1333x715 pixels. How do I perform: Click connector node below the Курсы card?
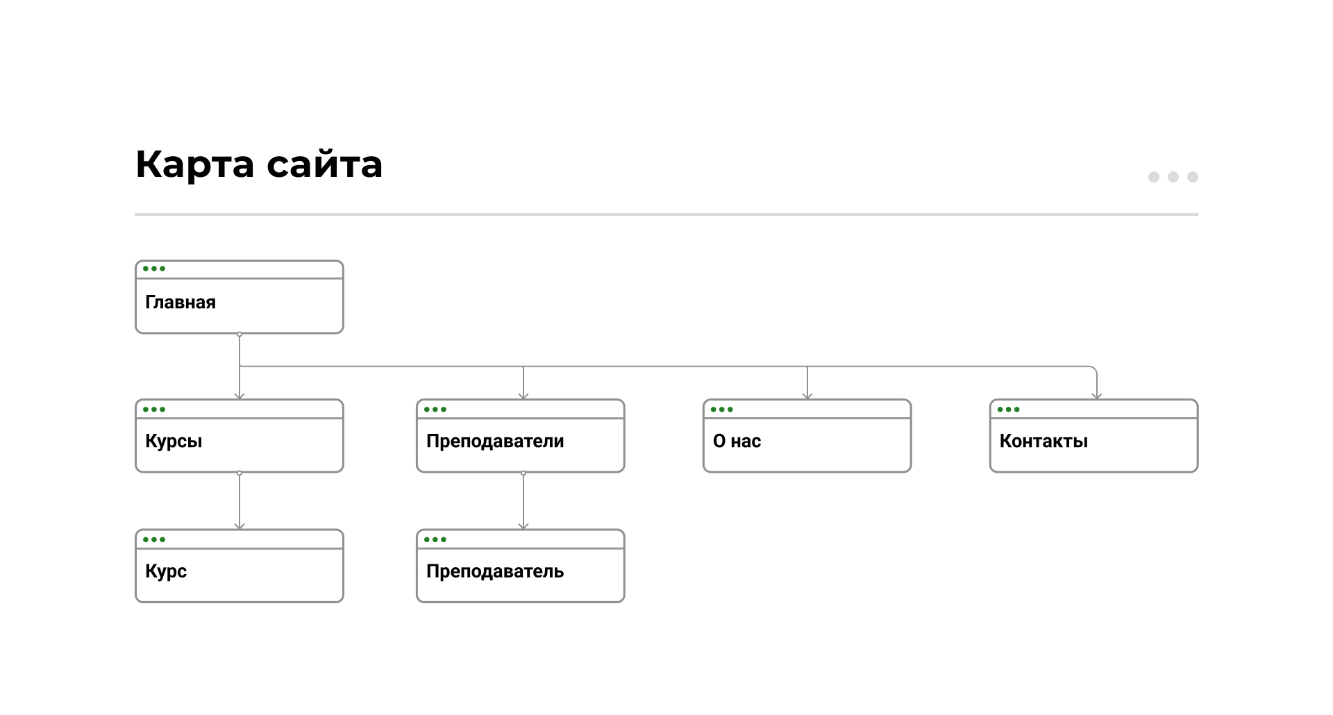(x=240, y=473)
